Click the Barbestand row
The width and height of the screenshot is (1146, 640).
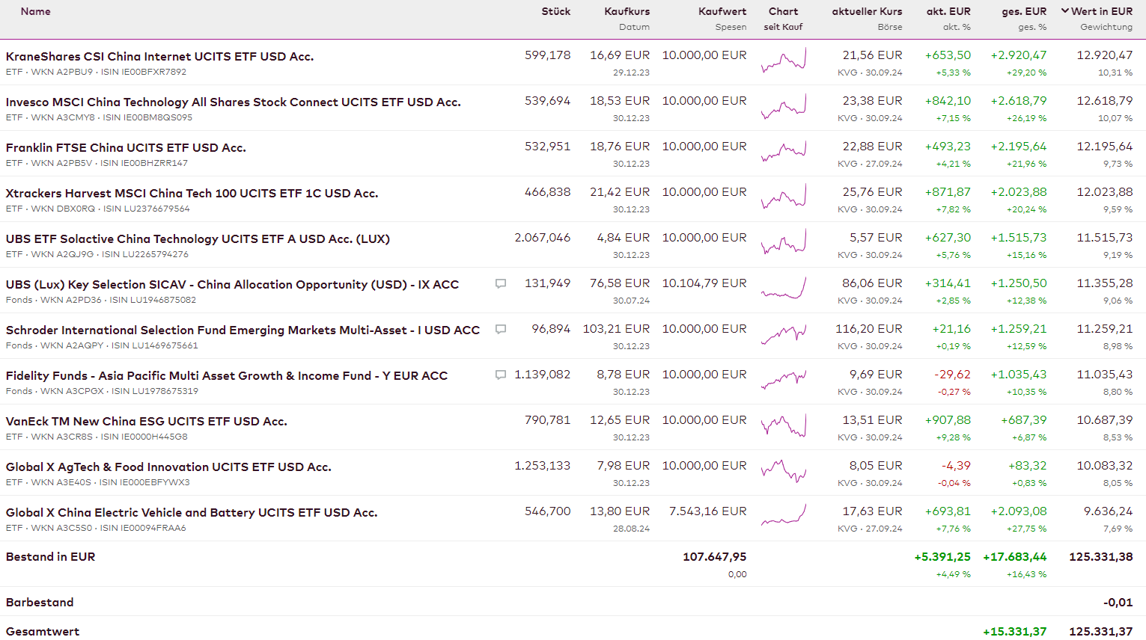coord(40,603)
